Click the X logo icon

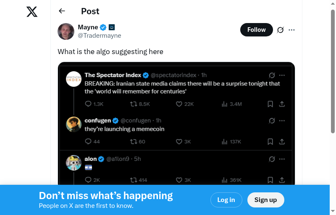pos(32,12)
